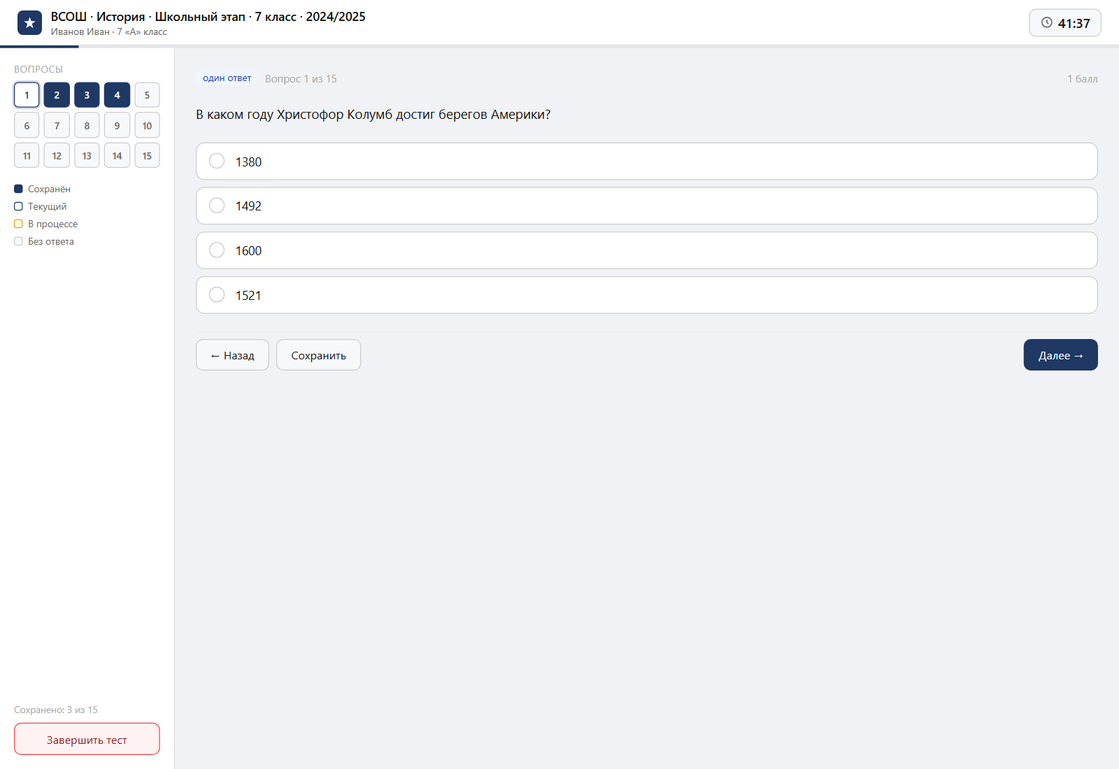Select the 1380 radio button
Screen dimensions: 1119x769
tap(217, 161)
